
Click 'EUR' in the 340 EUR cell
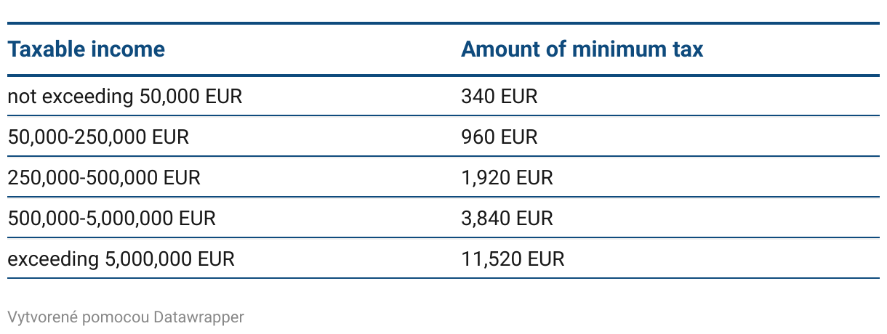[x=519, y=96]
